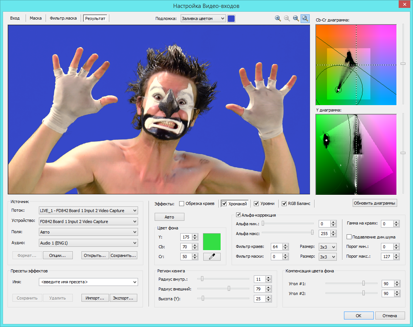Toggle the Хромакей effect checkbox
The image size is (413, 327).
(224, 203)
